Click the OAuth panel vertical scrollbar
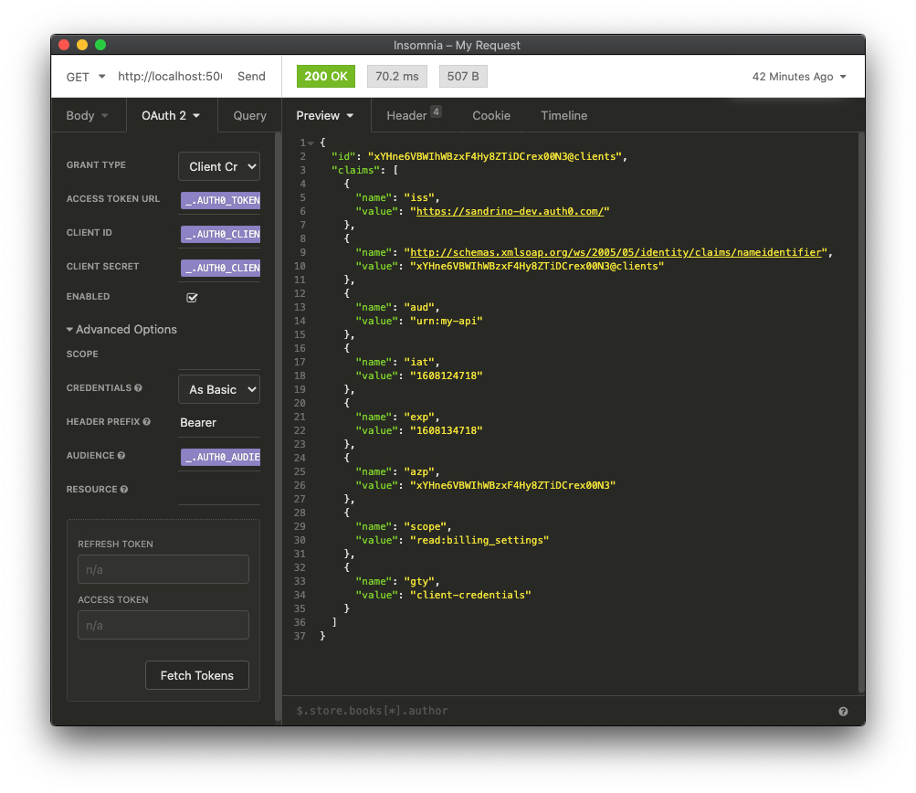 point(278,428)
